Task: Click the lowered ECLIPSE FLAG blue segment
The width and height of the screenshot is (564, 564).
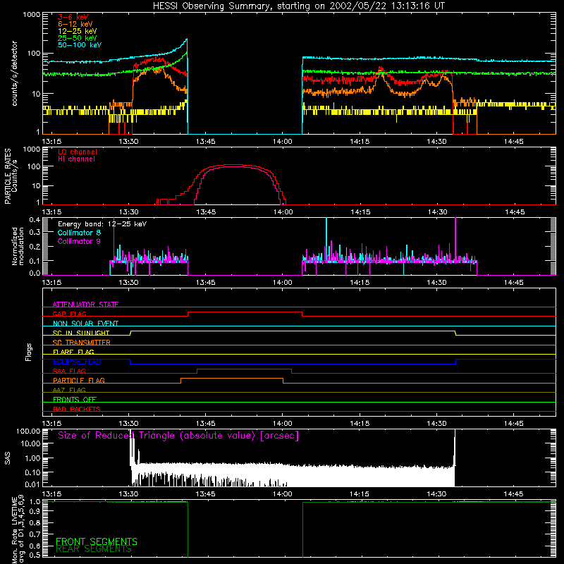Action: coord(293,364)
